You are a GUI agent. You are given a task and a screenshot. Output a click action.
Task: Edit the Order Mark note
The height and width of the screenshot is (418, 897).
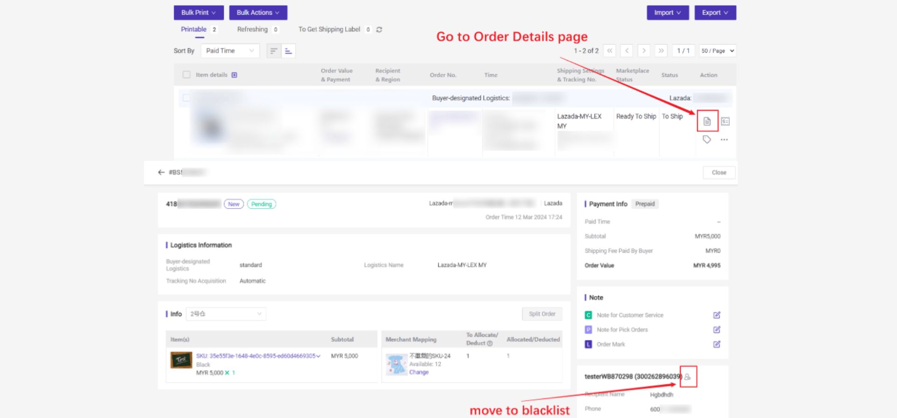[x=717, y=344]
